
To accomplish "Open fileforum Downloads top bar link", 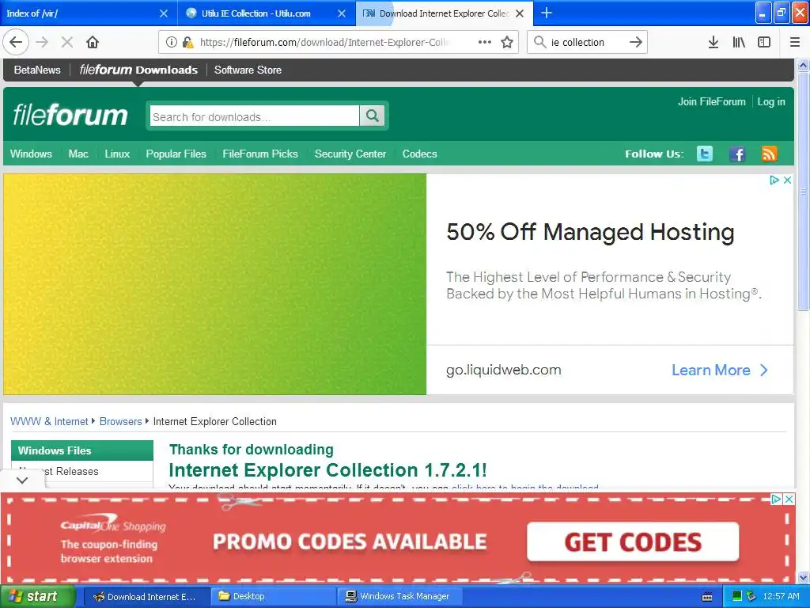I will (x=138, y=70).
